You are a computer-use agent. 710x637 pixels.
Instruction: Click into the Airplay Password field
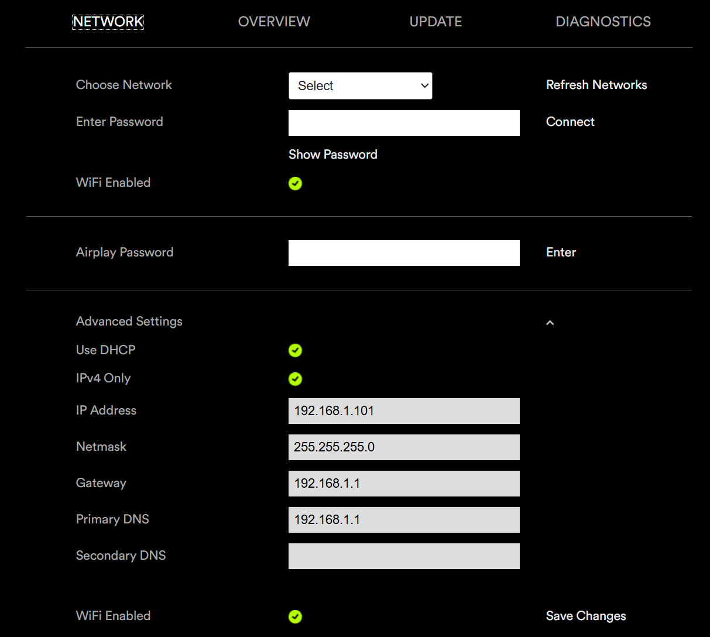tap(404, 253)
